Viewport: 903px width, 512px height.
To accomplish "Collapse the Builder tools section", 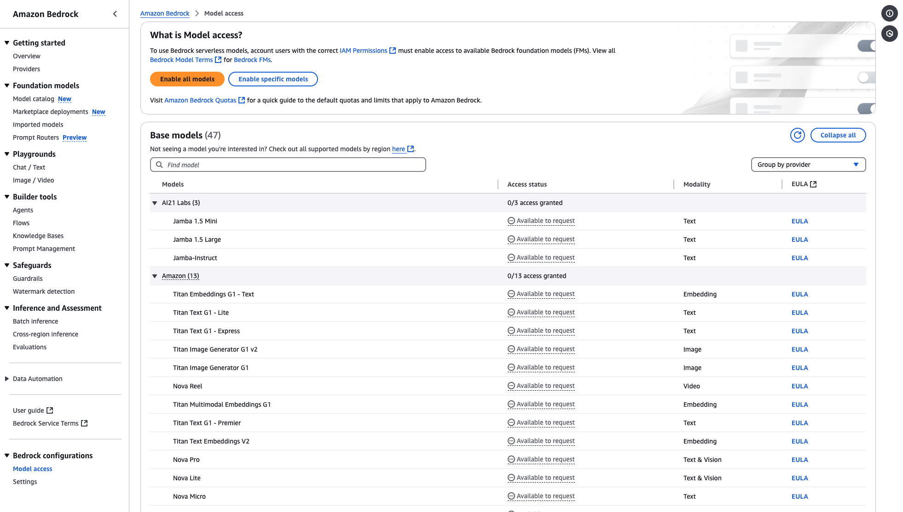I will (7, 197).
